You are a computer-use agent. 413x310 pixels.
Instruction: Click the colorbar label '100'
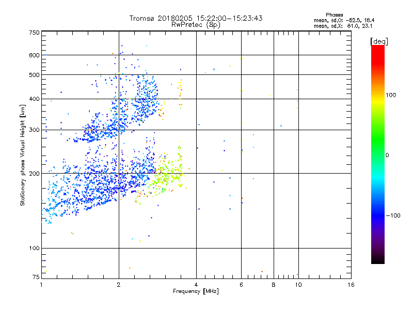point(391,95)
